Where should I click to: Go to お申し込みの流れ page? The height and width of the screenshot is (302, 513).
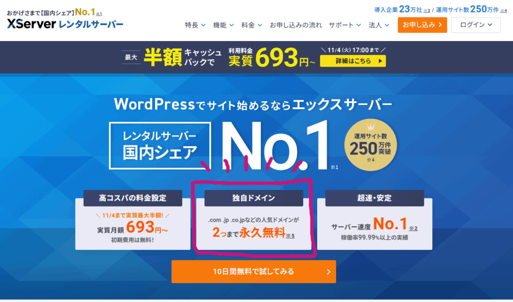pyautogui.click(x=295, y=24)
